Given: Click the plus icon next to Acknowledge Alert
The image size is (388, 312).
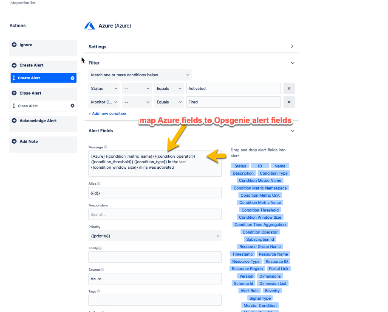Looking at the screenshot, I should pos(14,120).
